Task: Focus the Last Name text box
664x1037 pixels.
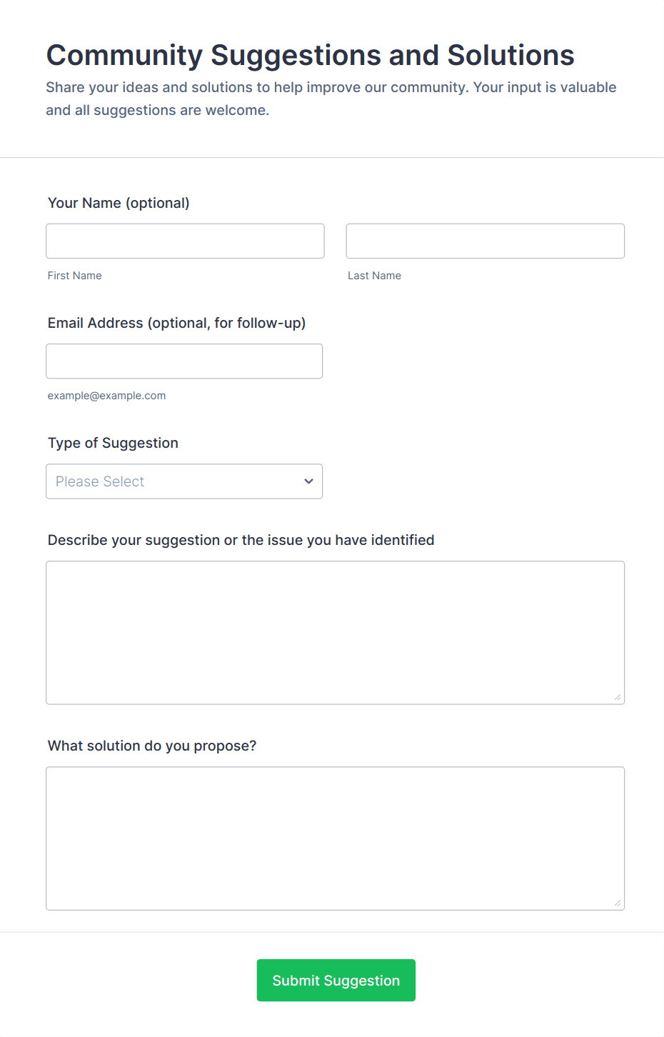Action: coord(485,241)
